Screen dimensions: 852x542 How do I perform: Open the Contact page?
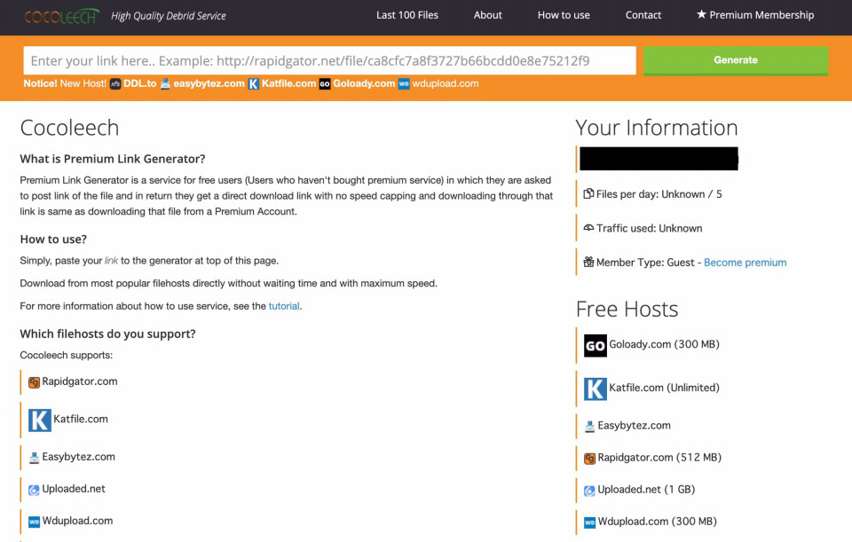(x=643, y=15)
